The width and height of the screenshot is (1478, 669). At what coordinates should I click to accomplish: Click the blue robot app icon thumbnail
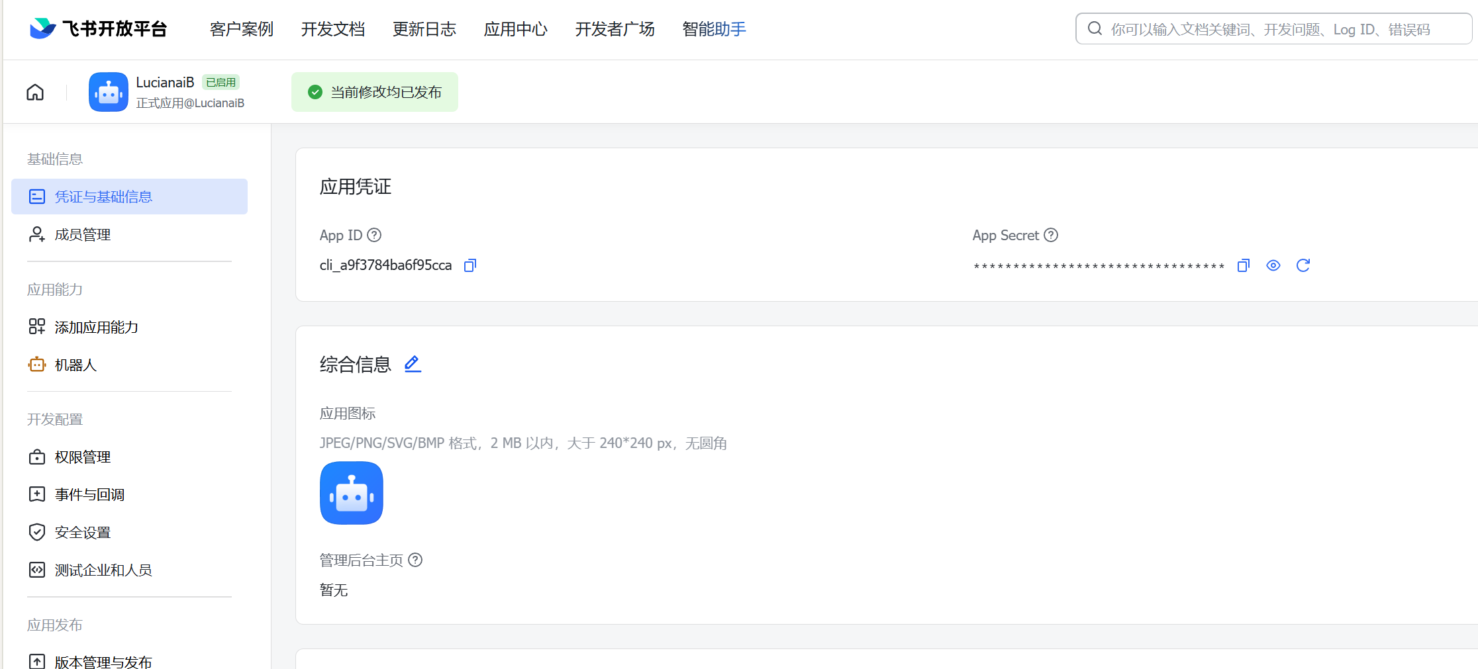pyautogui.click(x=351, y=493)
